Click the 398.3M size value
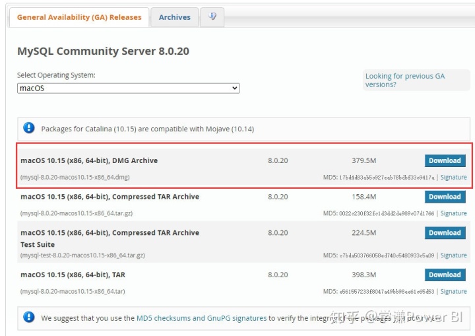This screenshot has height=336, width=475. (x=364, y=275)
